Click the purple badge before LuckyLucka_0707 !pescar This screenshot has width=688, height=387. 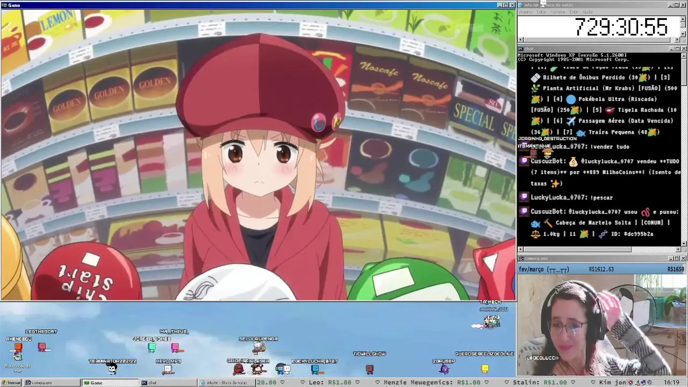point(525,197)
